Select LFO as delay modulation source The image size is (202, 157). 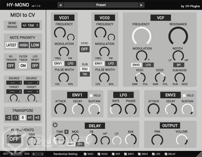click(x=80, y=144)
